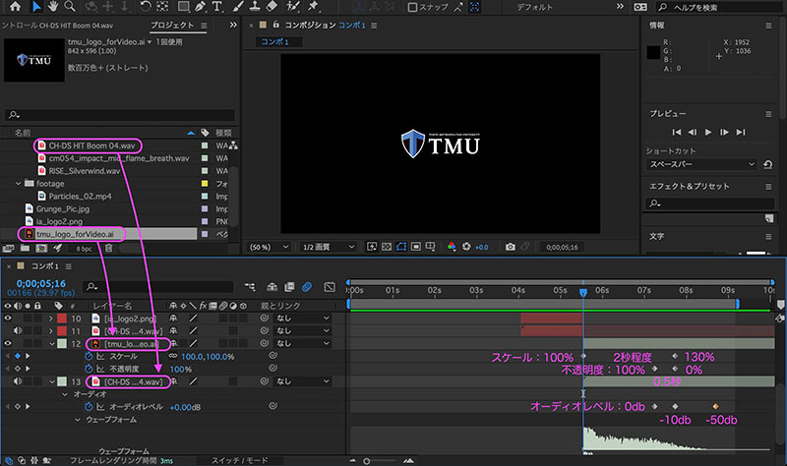Toggle mask and shape path visibility
This screenshot has width=787, height=466.
401,247
